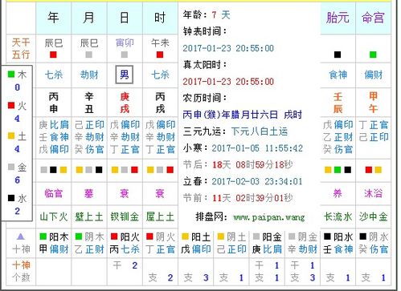Image resolution: width=401 pixels, height=291 pixels.
Task: Click the 丙戌 hour pillar
Action: (x=160, y=103)
